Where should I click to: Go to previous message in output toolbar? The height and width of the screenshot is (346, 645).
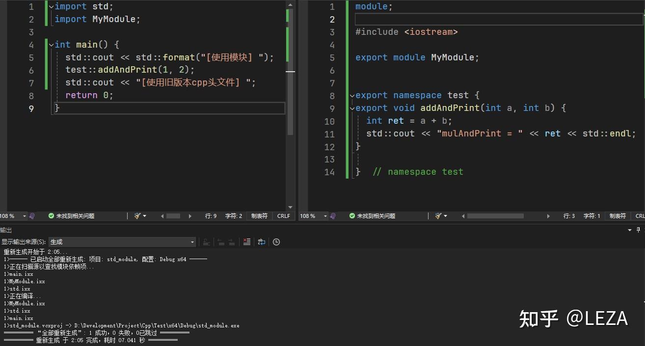click(x=220, y=241)
